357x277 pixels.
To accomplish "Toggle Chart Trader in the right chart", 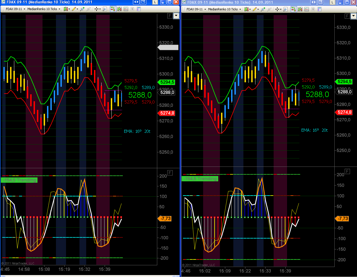I will 294,9.
